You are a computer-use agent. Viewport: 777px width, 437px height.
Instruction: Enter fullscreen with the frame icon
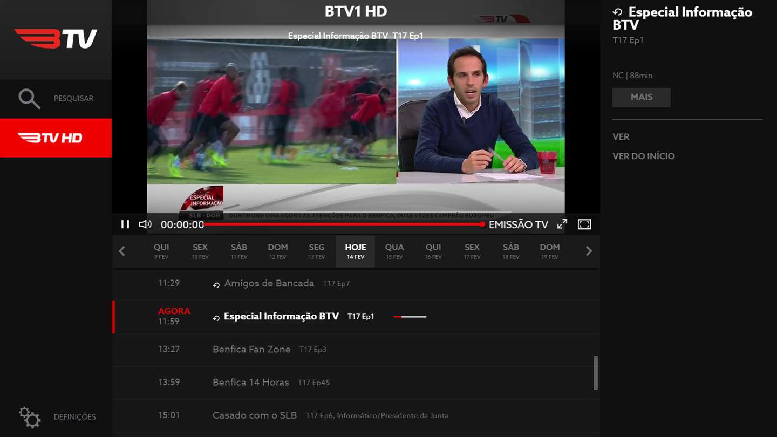point(584,224)
